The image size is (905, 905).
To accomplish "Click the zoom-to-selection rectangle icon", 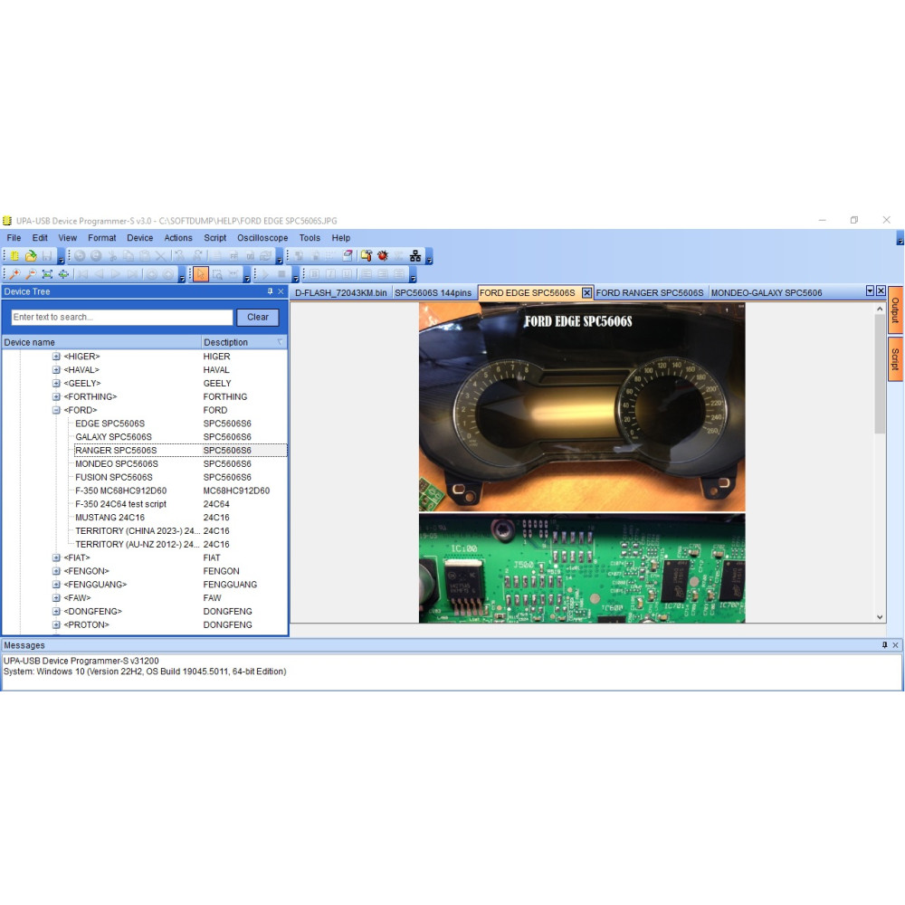I will click(217, 274).
